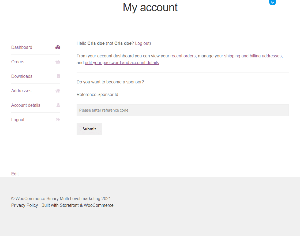Click the Addresses house icon
This screenshot has height=236, width=300.
tap(58, 91)
